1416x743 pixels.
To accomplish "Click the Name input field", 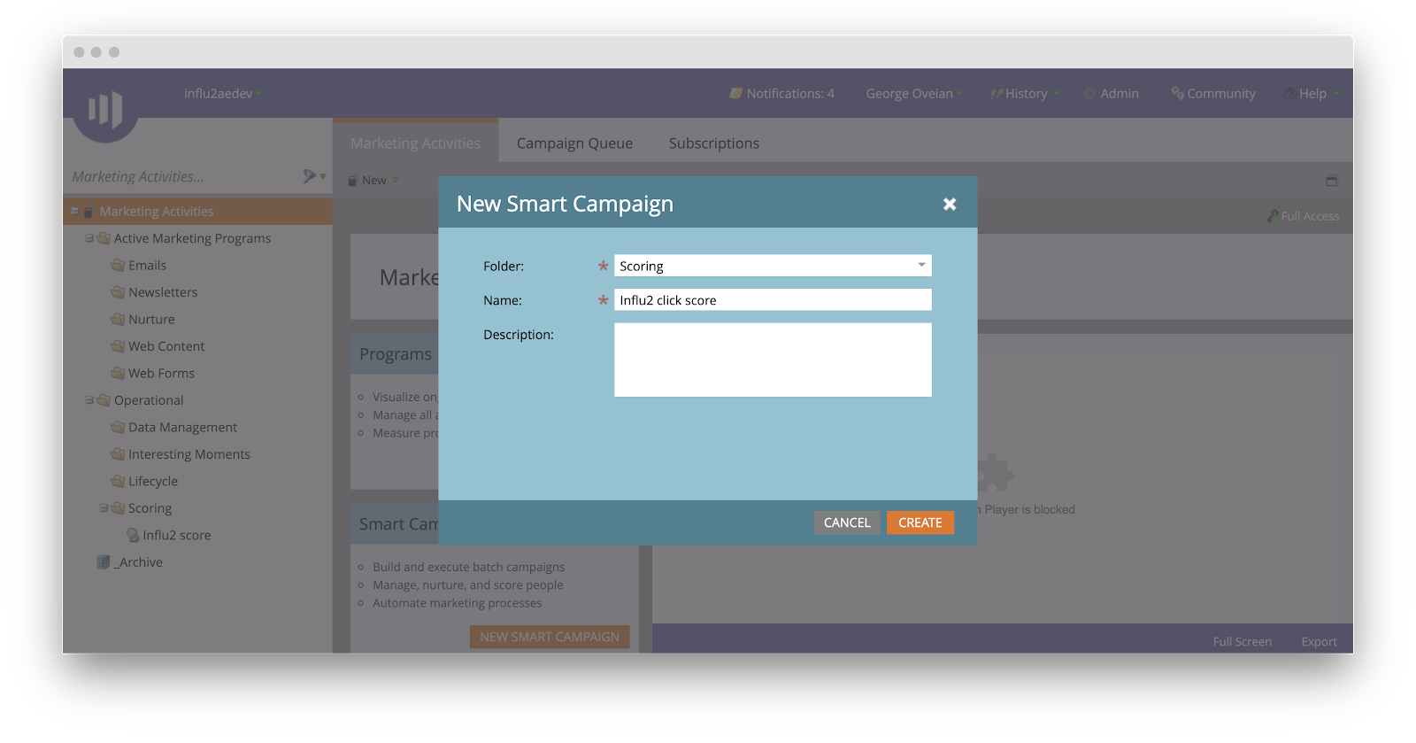I will coord(773,300).
